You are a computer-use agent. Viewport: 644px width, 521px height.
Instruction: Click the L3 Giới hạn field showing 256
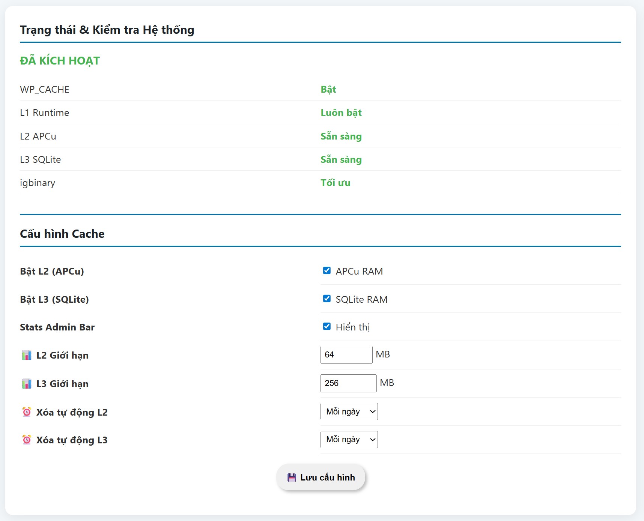click(348, 383)
